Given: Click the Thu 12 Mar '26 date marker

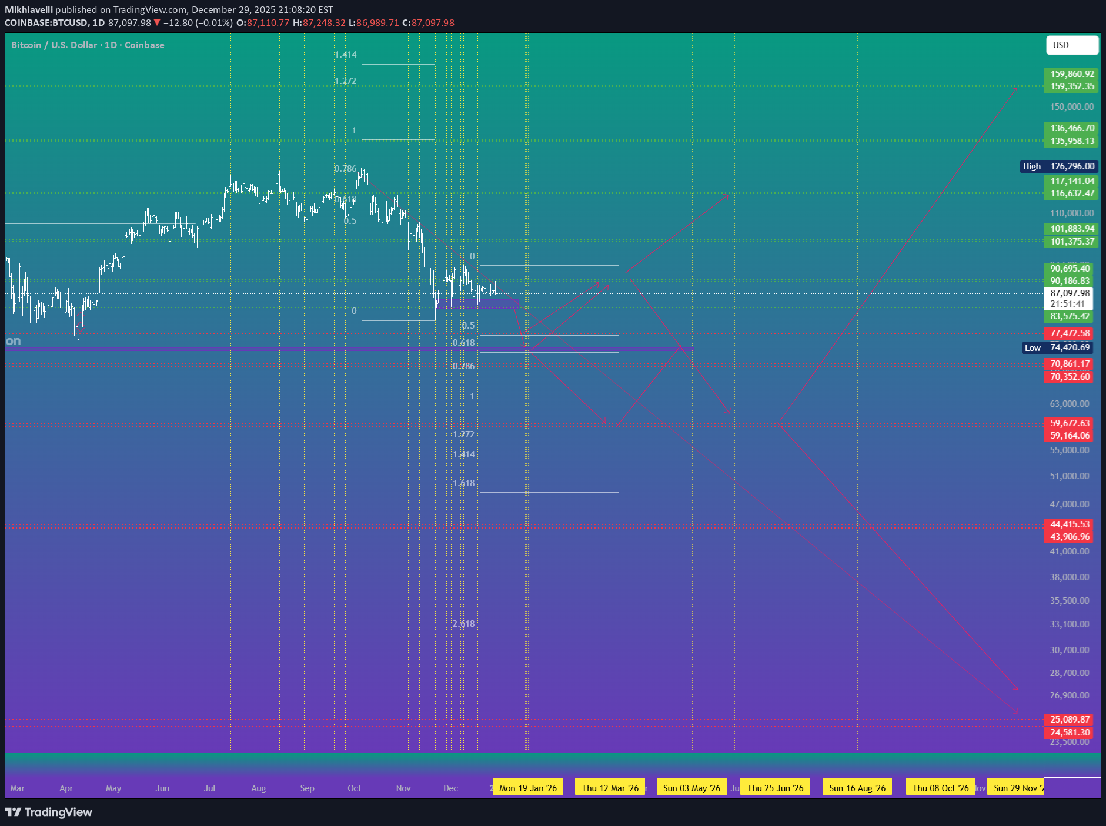Looking at the screenshot, I should pyautogui.click(x=610, y=788).
